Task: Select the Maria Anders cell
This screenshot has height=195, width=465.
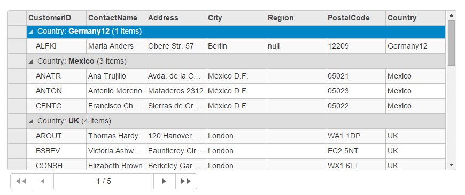Action: (x=117, y=46)
